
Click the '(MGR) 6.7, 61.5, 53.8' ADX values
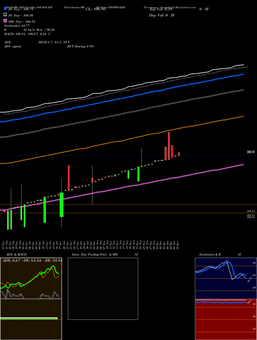[x=53, y=42]
